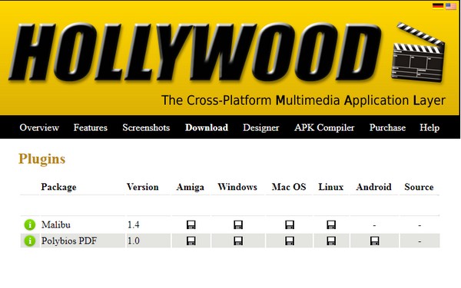
Task: Download Malibu plugin for Windows
Action: coord(238,224)
